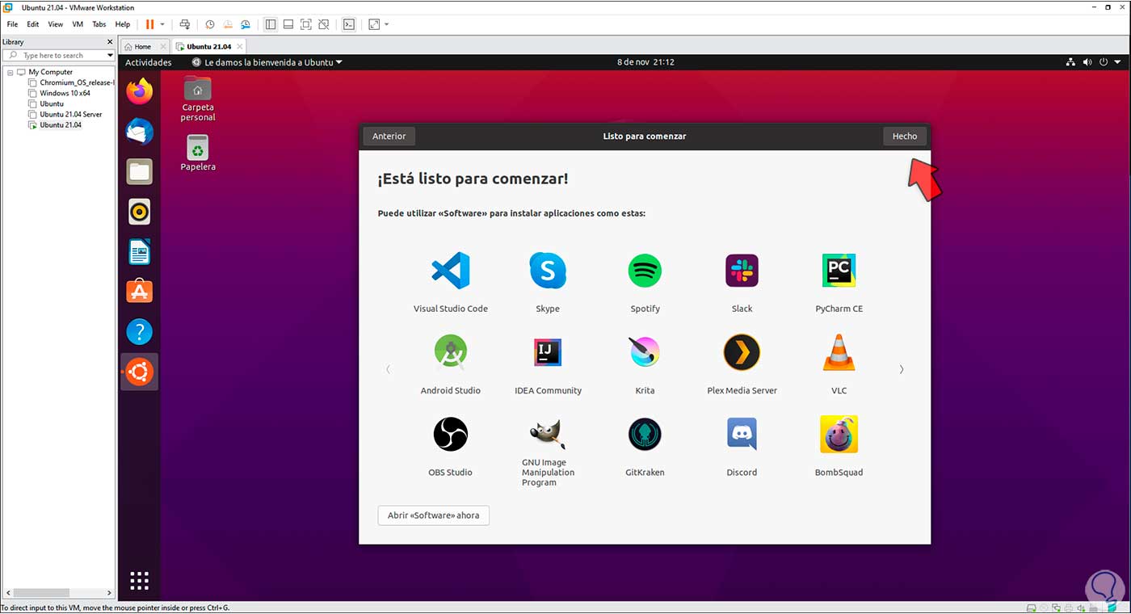Click Abrir «Software» ahora button
This screenshot has width=1131, height=614.
[x=434, y=515]
